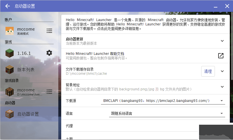Viewport: 233px width, 140px height.
Task: Click the mccome account avatar
Action: click(10, 31)
